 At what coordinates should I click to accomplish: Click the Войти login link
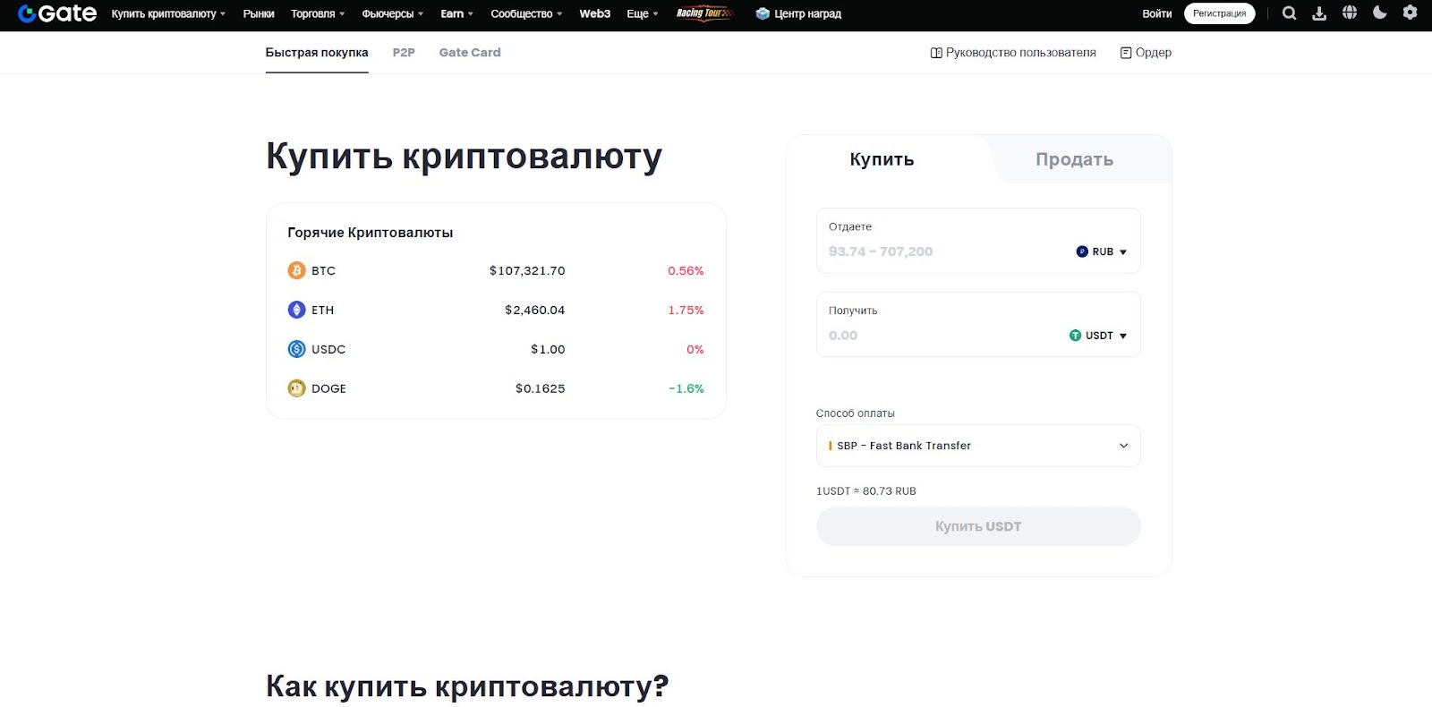1157,13
